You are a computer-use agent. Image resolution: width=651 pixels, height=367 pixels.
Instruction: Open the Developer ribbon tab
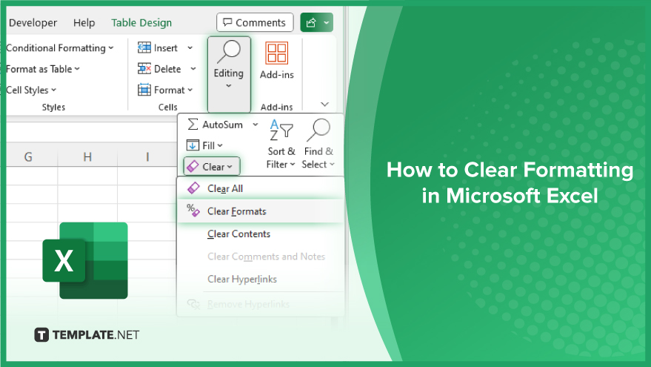click(x=33, y=23)
